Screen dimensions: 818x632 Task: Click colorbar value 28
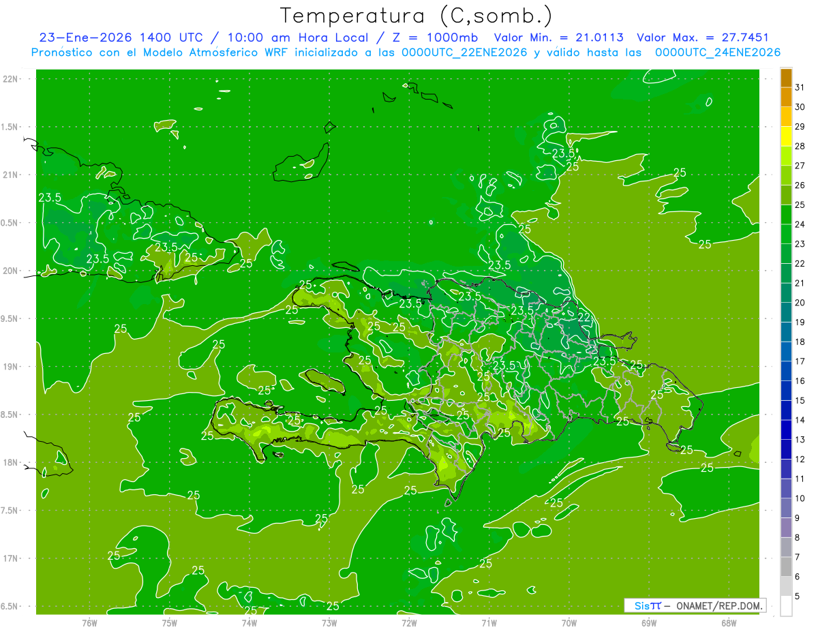800,146
